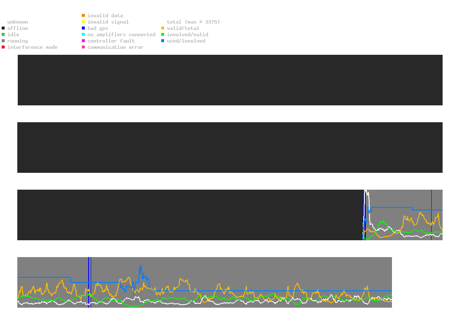Click the 'communication error' legend label

pos(116,47)
